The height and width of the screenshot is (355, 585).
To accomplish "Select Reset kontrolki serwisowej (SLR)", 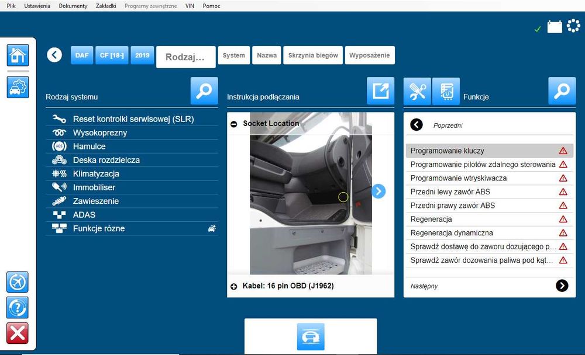I will coord(132,119).
